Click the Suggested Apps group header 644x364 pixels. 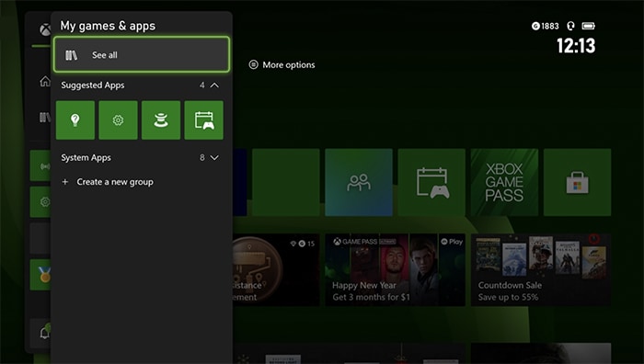[x=140, y=85]
